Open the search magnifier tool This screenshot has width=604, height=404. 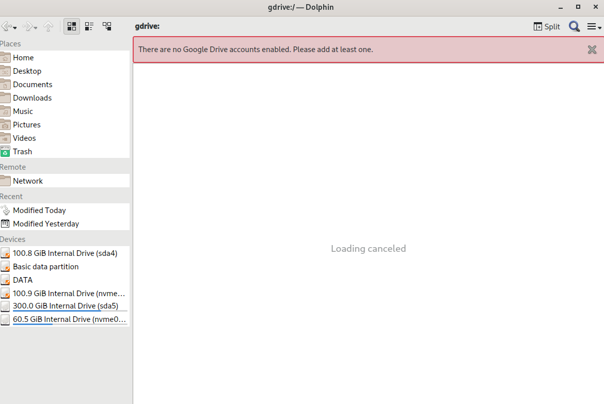(x=574, y=26)
